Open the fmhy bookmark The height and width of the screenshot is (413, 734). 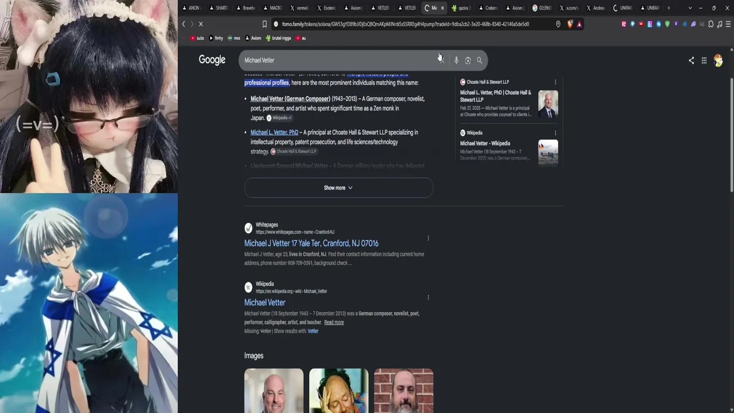click(x=216, y=38)
